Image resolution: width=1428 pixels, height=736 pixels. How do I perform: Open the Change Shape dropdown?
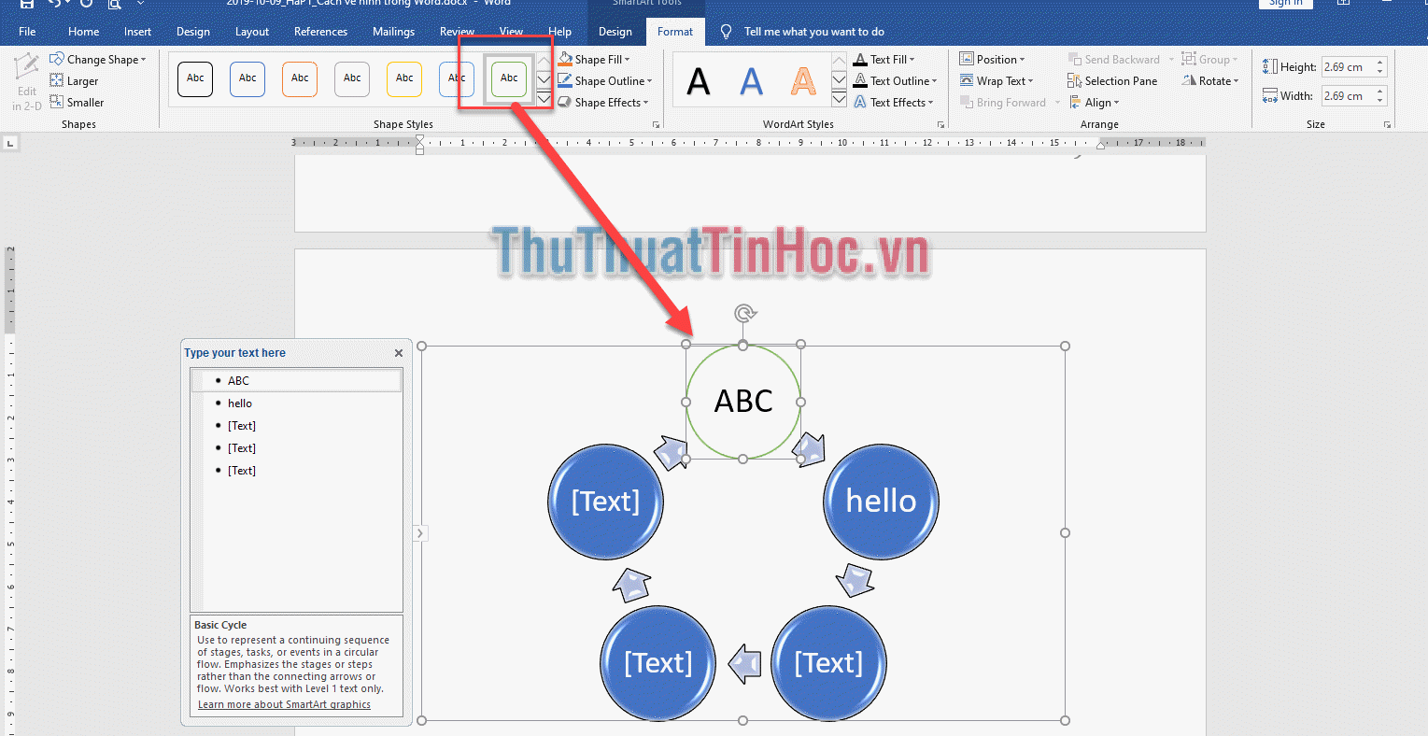[x=98, y=59]
